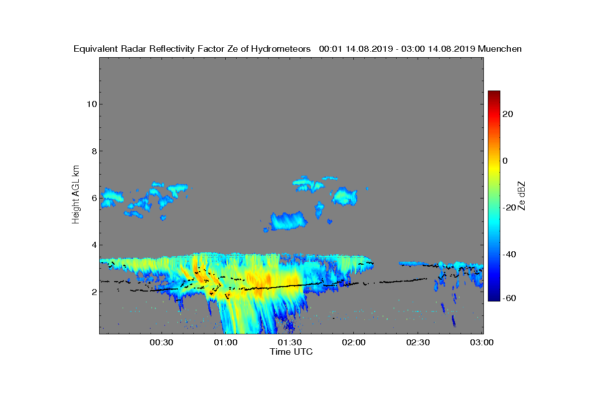Click the colorbar value 20

point(508,114)
